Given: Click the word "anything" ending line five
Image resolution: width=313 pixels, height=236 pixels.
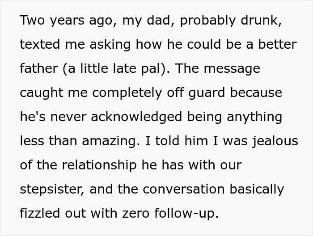Looking at the screenshot, I should point(254,117).
